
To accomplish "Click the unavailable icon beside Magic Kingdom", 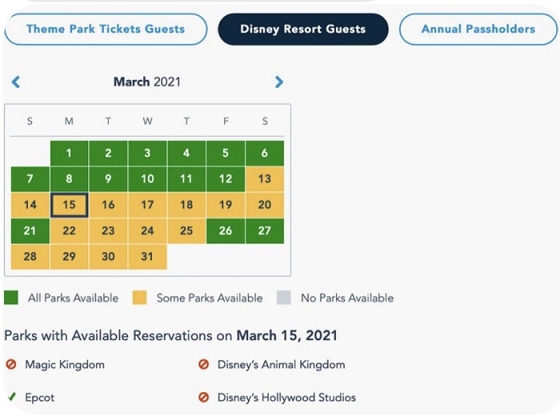I will 10,365.
